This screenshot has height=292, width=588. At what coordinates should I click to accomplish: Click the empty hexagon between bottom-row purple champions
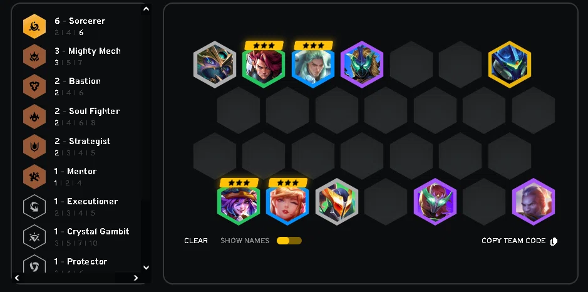[x=484, y=202]
